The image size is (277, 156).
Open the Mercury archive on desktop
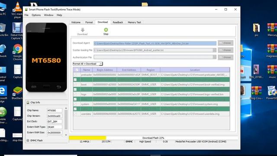click(x=272, y=28)
